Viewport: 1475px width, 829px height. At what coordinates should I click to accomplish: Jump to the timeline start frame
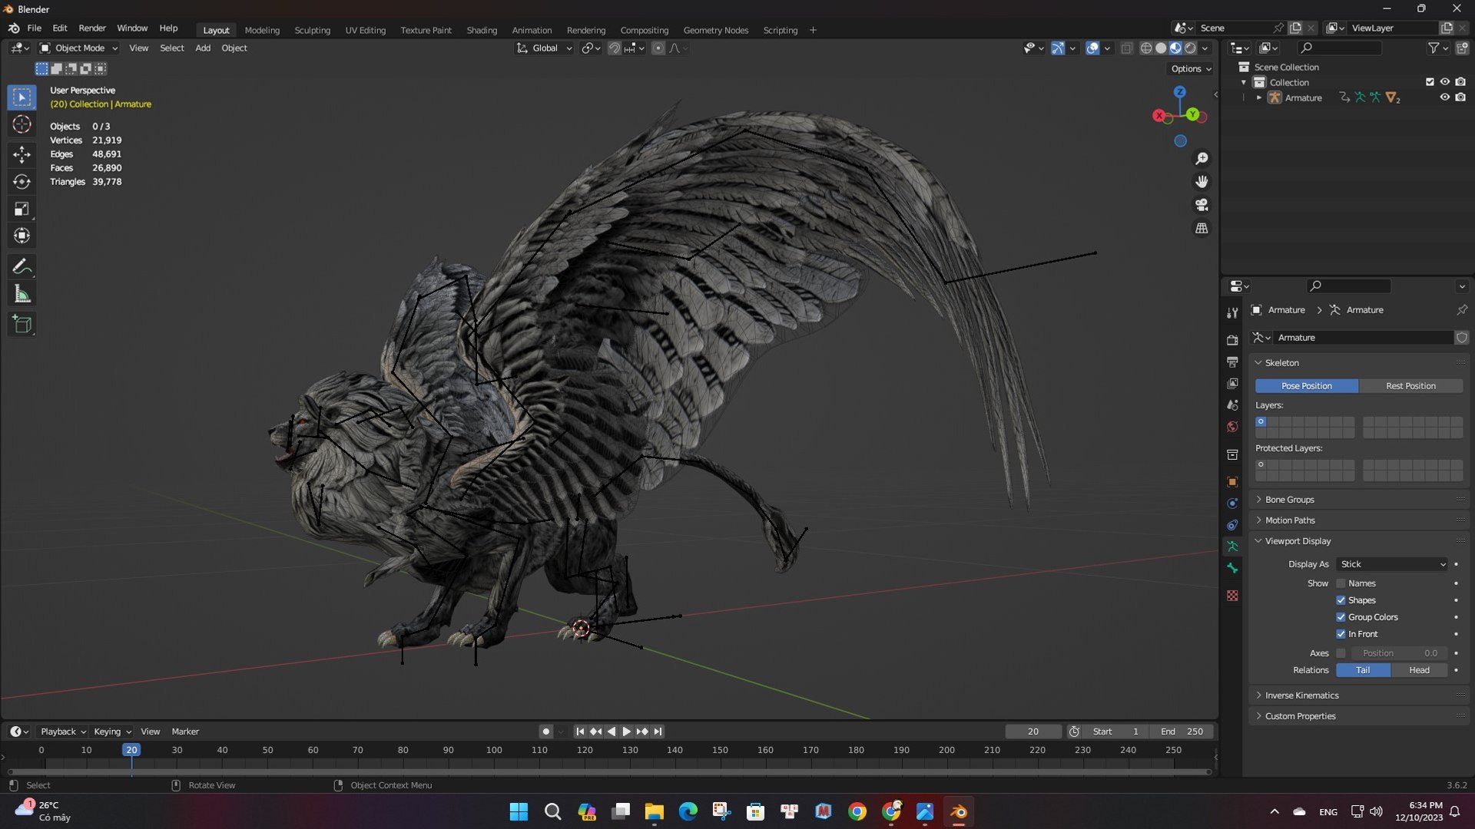pos(580,732)
